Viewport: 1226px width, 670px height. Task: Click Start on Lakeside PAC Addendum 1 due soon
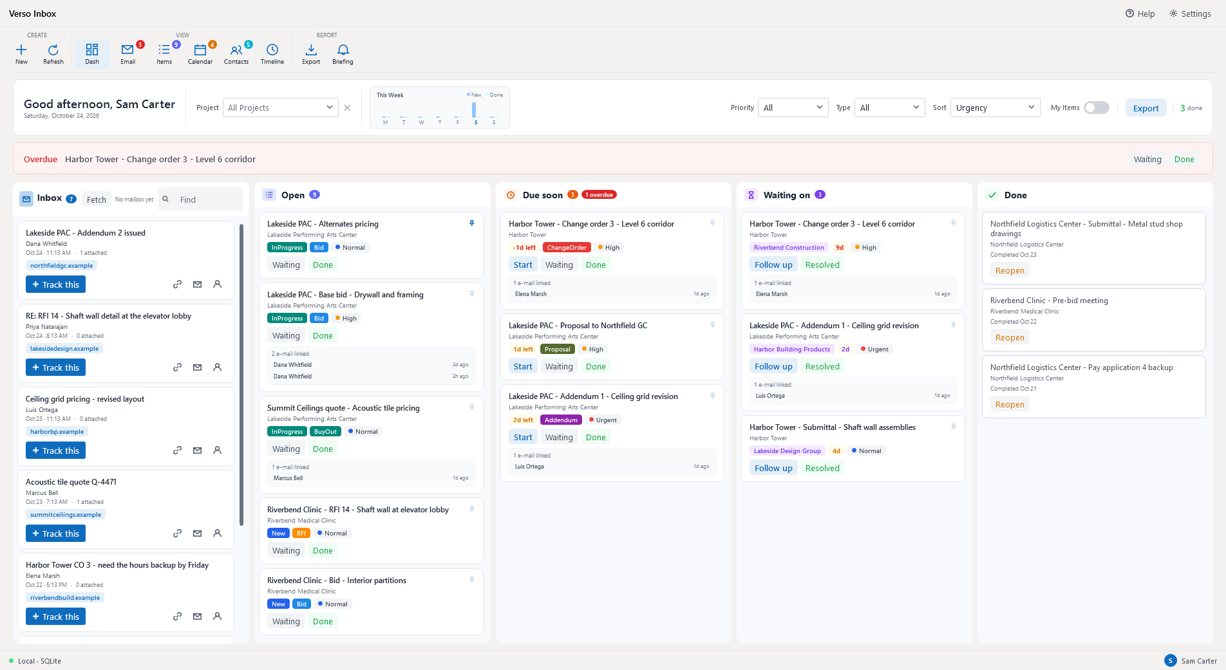click(523, 437)
